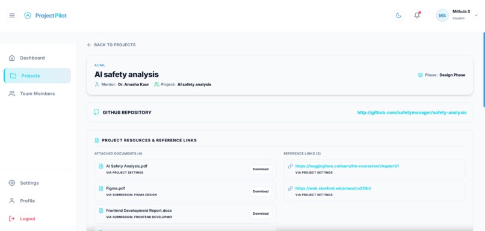The height and width of the screenshot is (231, 485).
Task: Click the Team Members people icon
Action: point(12,94)
